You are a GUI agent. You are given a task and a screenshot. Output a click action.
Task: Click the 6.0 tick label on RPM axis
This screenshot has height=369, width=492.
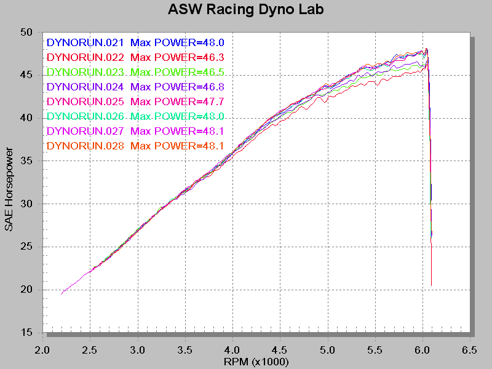(x=423, y=349)
